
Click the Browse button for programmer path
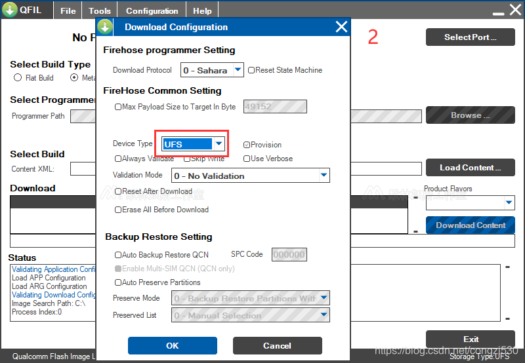470,115
